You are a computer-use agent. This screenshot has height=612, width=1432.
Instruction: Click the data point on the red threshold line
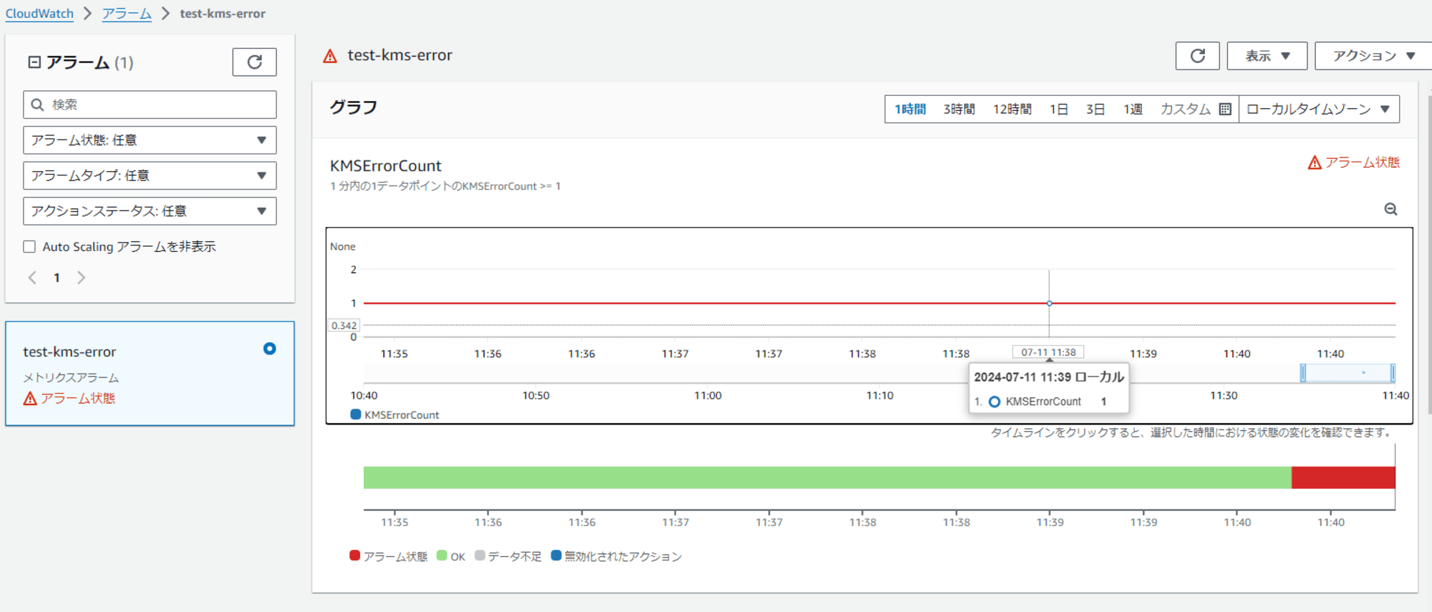(x=1049, y=303)
